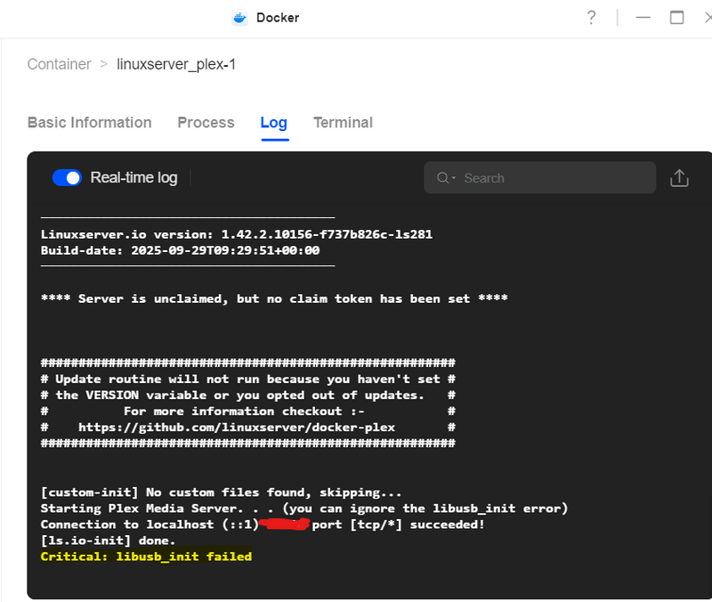Click 'Update routine will not run' line
This screenshot has height=602, width=712.
248,378
